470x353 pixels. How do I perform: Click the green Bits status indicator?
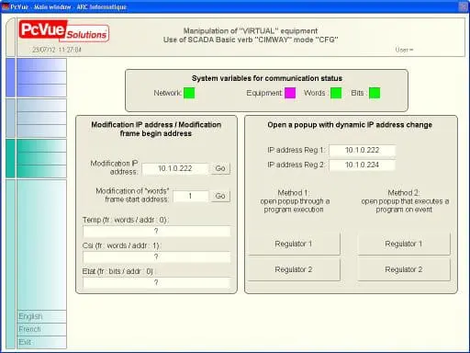(375, 93)
